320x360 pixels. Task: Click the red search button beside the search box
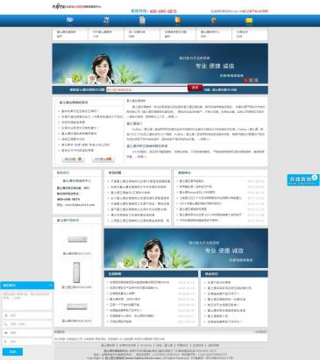tap(195, 88)
